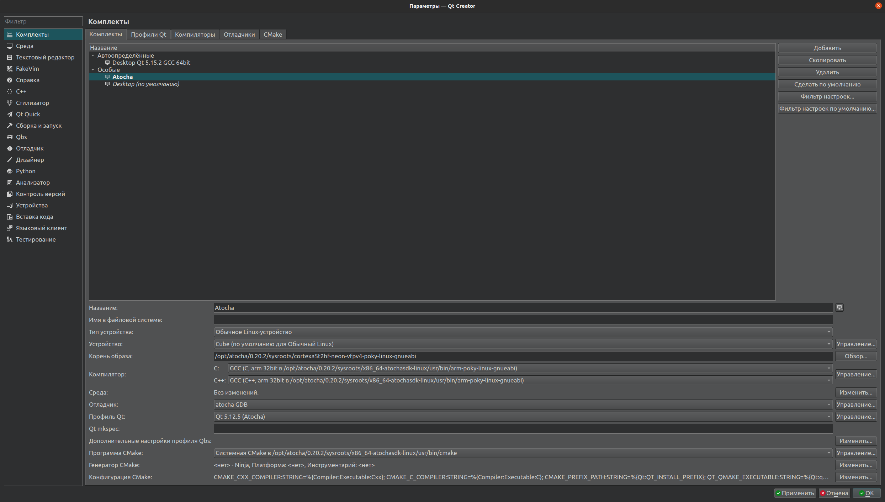The image size is (885, 502).
Task: Open Фильтр настроек... button
Action: [827, 96]
